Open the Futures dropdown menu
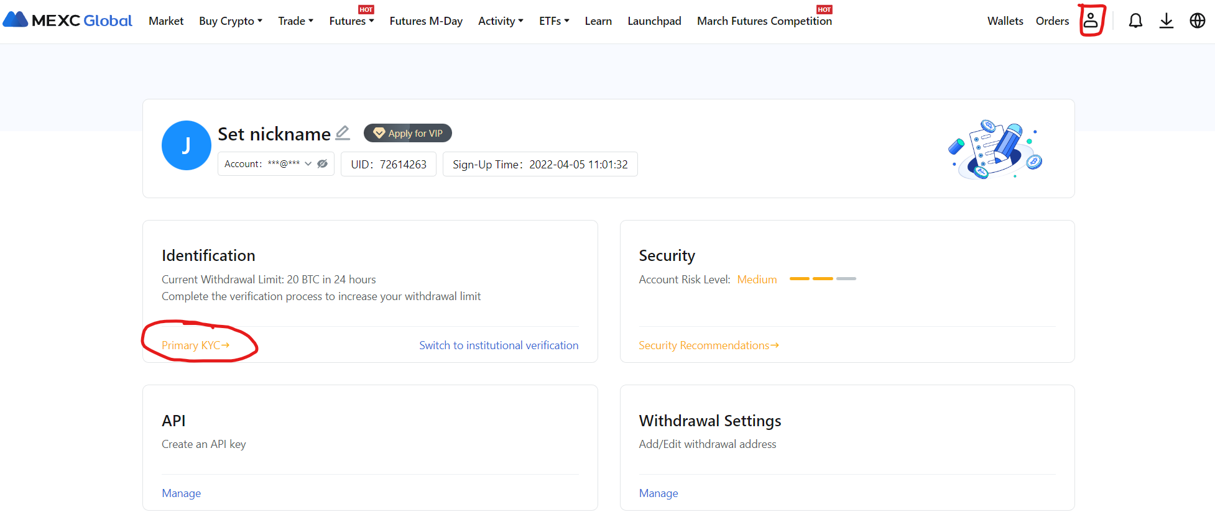1215x525 pixels. pyautogui.click(x=352, y=21)
